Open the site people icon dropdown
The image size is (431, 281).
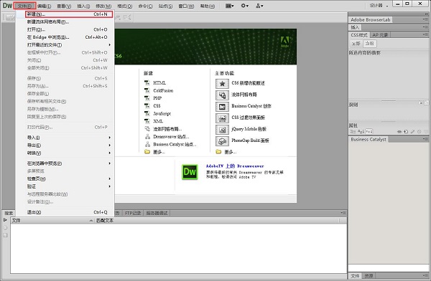259,6
